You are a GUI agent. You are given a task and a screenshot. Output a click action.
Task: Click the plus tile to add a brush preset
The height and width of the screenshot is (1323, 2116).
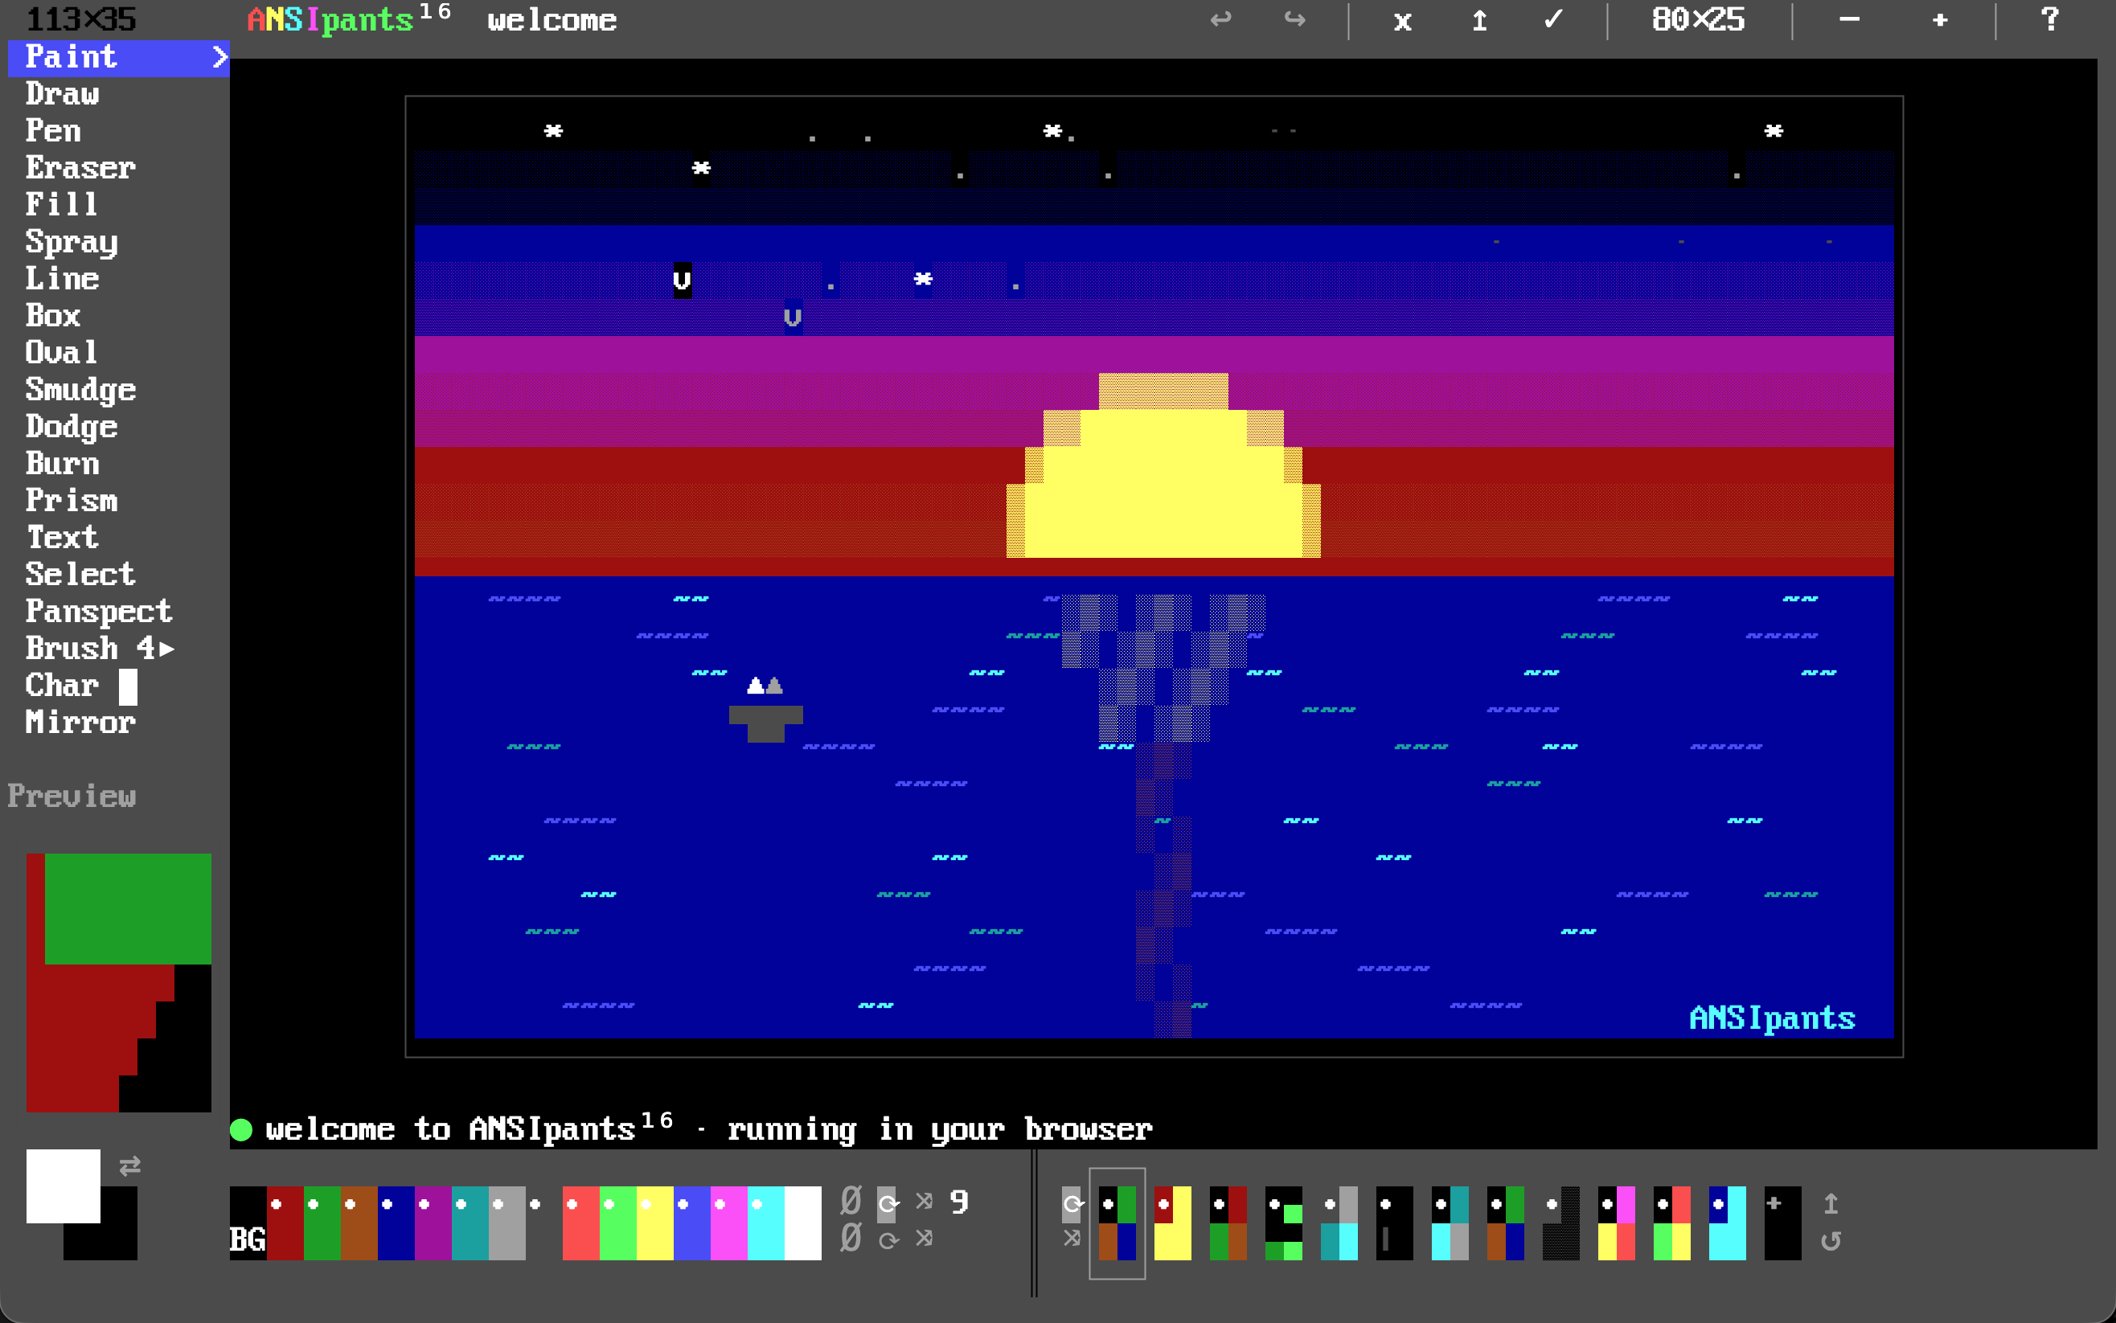click(x=1782, y=1223)
